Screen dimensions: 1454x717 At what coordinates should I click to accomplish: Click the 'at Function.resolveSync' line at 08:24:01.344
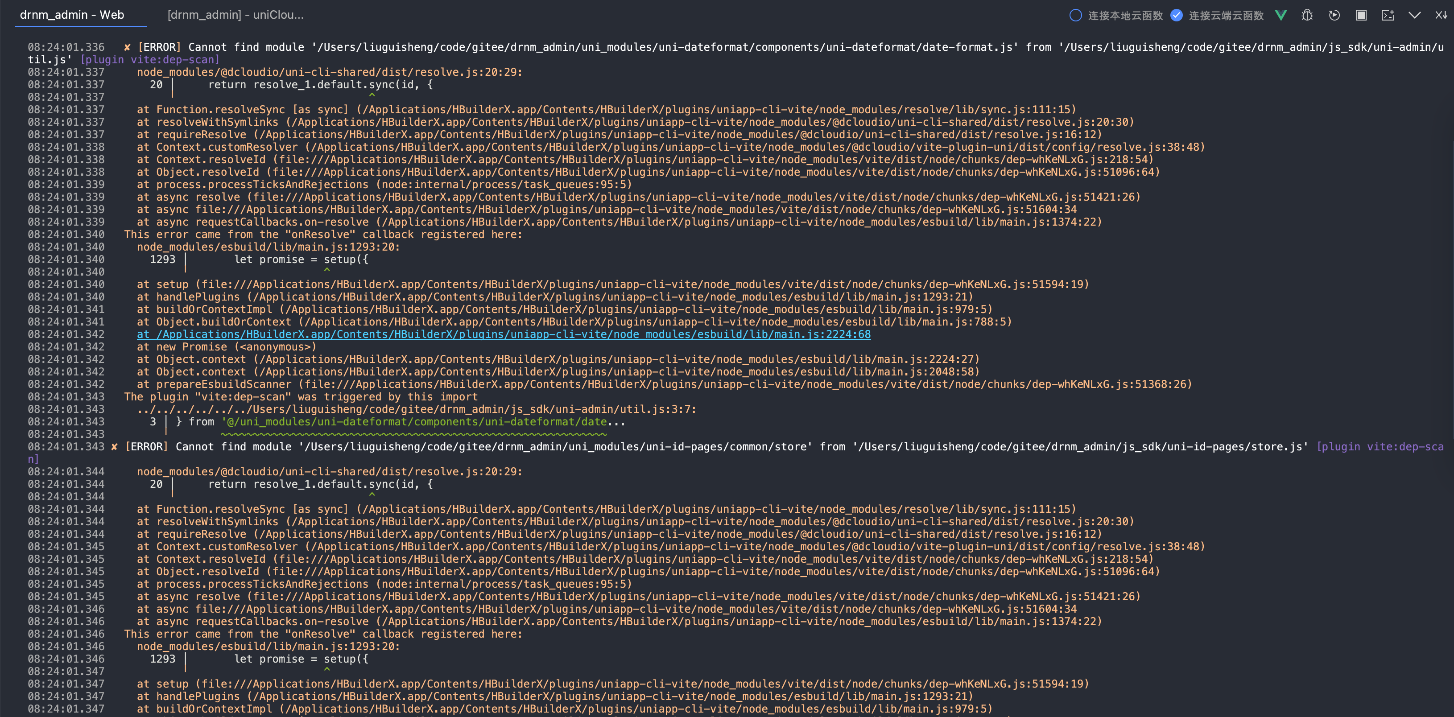(606, 509)
